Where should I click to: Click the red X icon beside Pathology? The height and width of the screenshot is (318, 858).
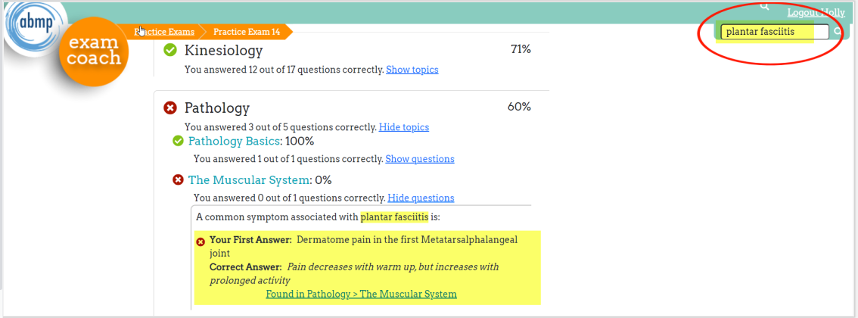point(170,108)
